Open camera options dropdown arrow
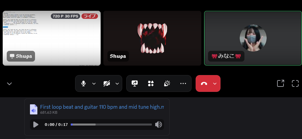 pos(117,83)
